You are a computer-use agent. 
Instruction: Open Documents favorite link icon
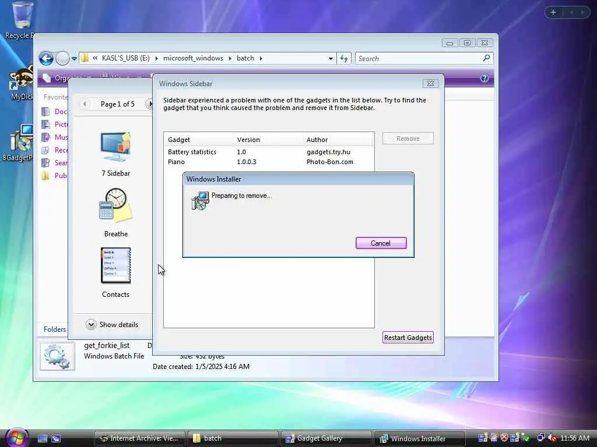(x=45, y=111)
